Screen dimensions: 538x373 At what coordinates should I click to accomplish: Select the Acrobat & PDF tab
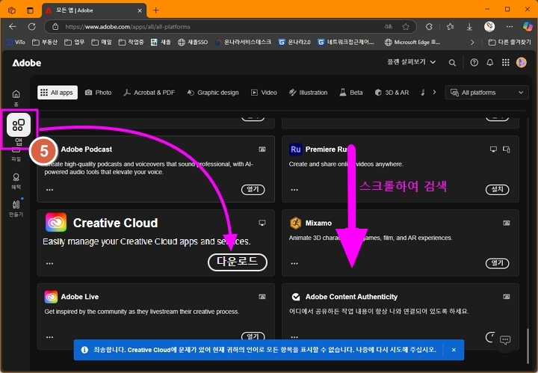149,93
